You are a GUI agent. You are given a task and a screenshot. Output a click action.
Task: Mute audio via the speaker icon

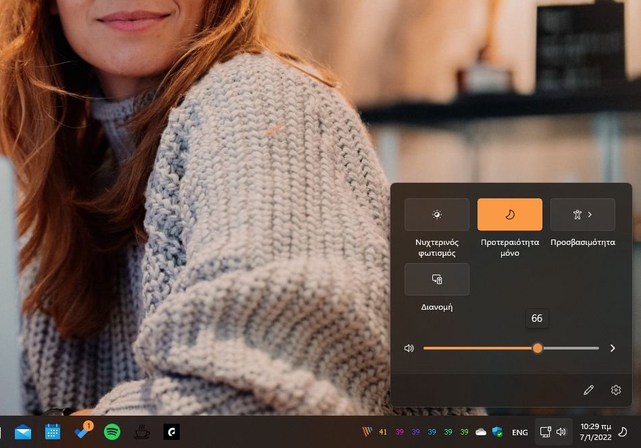point(409,348)
